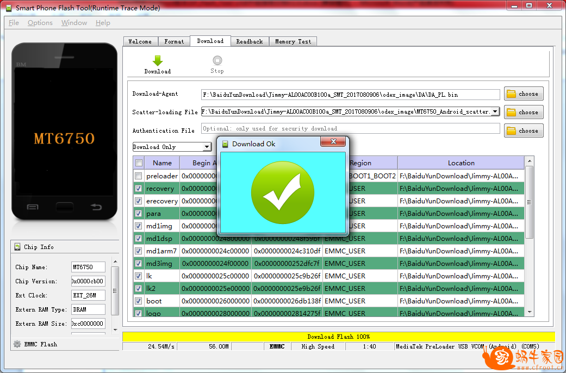Uncheck the md1img partition checkbox

(138, 226)
